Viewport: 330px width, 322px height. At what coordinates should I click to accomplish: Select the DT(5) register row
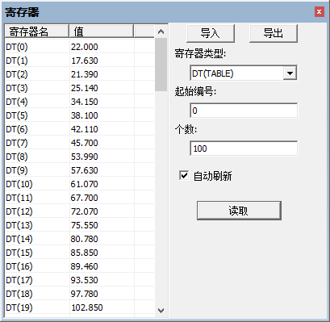(80, 115)
